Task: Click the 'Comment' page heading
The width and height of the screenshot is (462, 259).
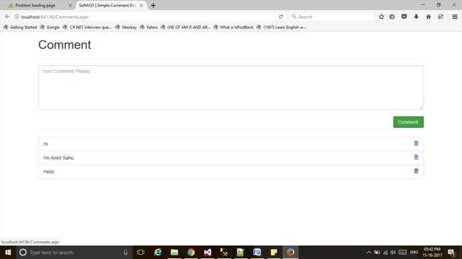Action: click(x=65, y=45)
